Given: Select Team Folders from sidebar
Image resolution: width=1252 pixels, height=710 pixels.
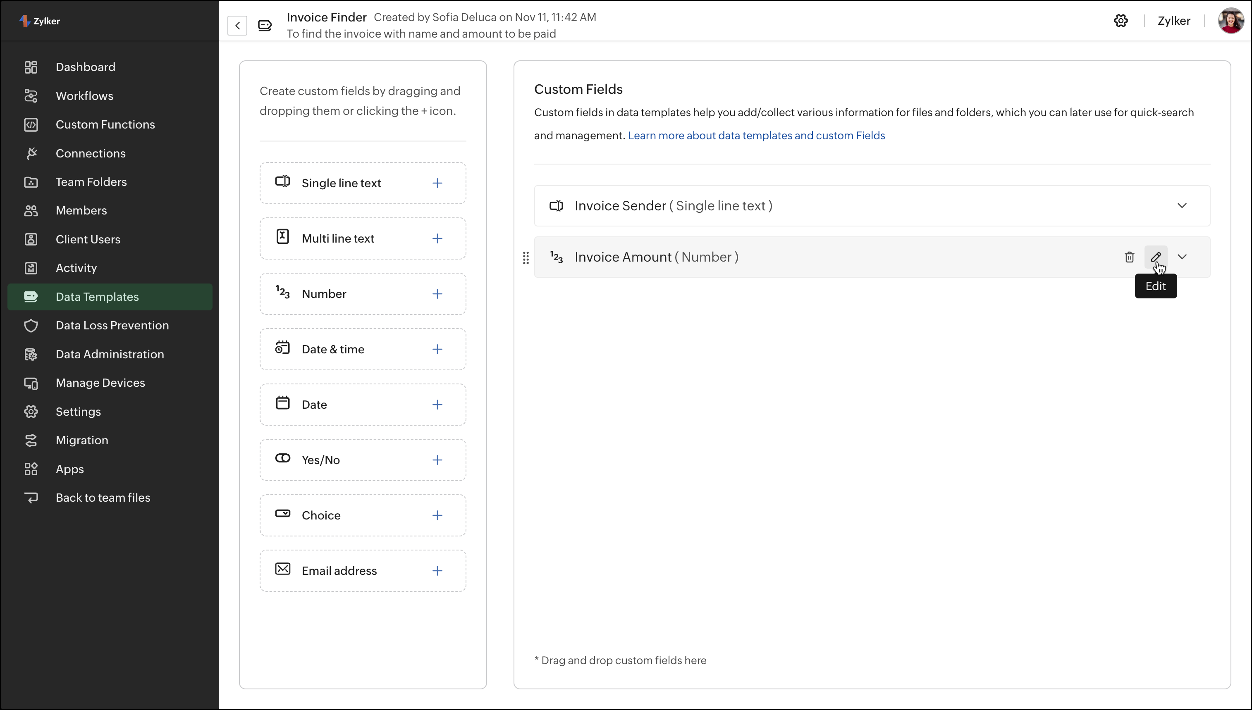Looking at the screenshot, I should (91, 182).
